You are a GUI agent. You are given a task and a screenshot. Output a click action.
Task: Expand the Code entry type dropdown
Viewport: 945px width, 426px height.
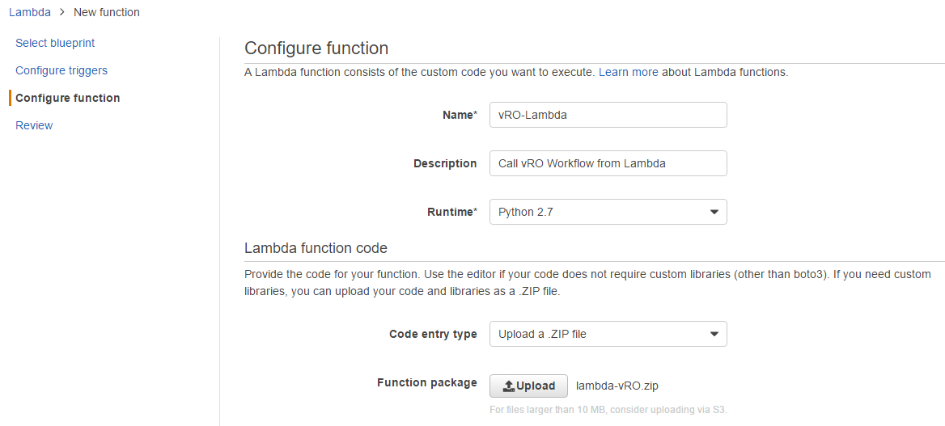(607, 334)
